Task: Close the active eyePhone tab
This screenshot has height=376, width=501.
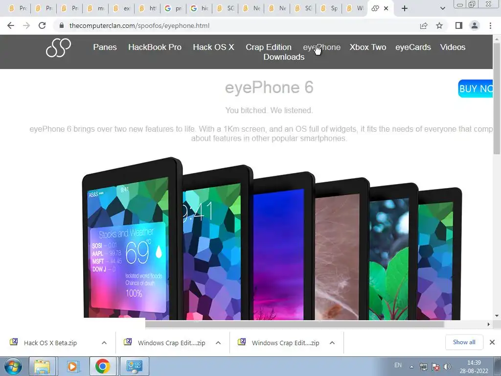Action: (x=386, y=8)
